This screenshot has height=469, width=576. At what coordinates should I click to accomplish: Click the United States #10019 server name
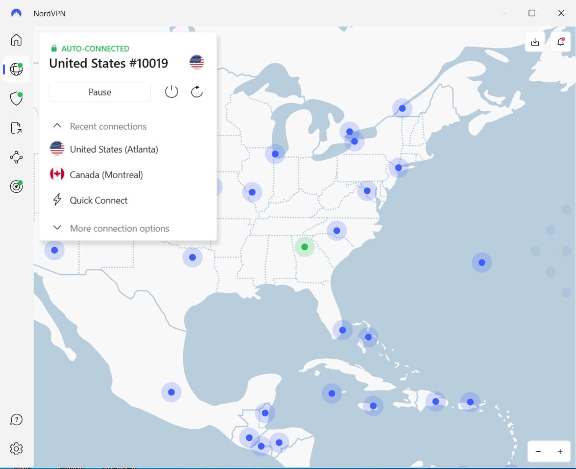(x=109, y=63)
